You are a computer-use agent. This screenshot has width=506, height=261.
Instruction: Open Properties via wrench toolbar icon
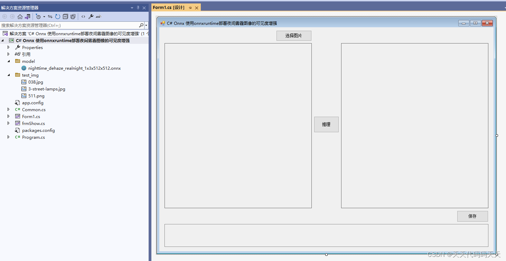click(x=91, y=17)
